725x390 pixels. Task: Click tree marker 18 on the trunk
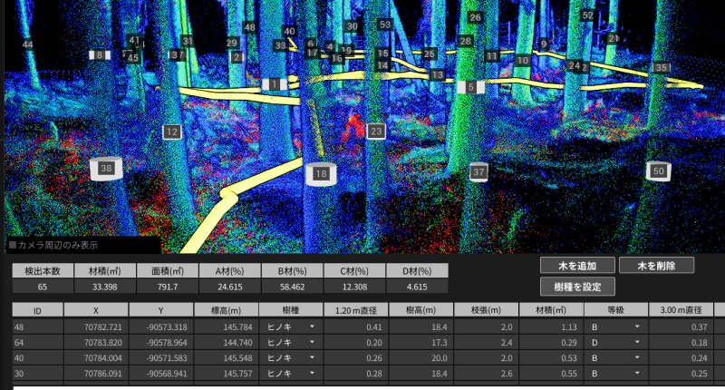[x=320, y=173]
